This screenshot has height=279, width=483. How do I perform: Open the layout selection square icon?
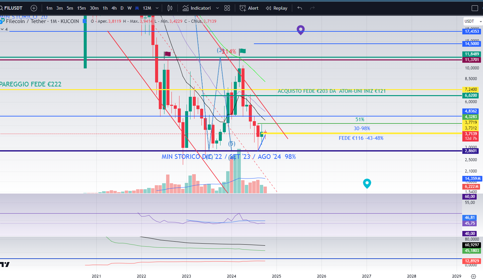point(475,8)
